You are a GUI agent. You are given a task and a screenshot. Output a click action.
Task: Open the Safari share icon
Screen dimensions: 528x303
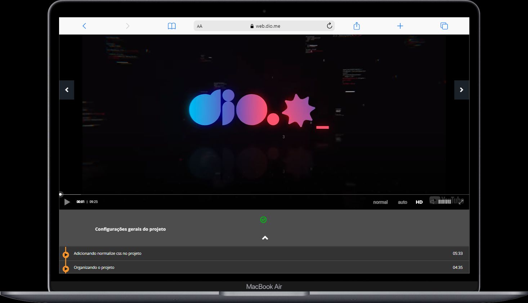pyautogui.click(x=357, y=26)
